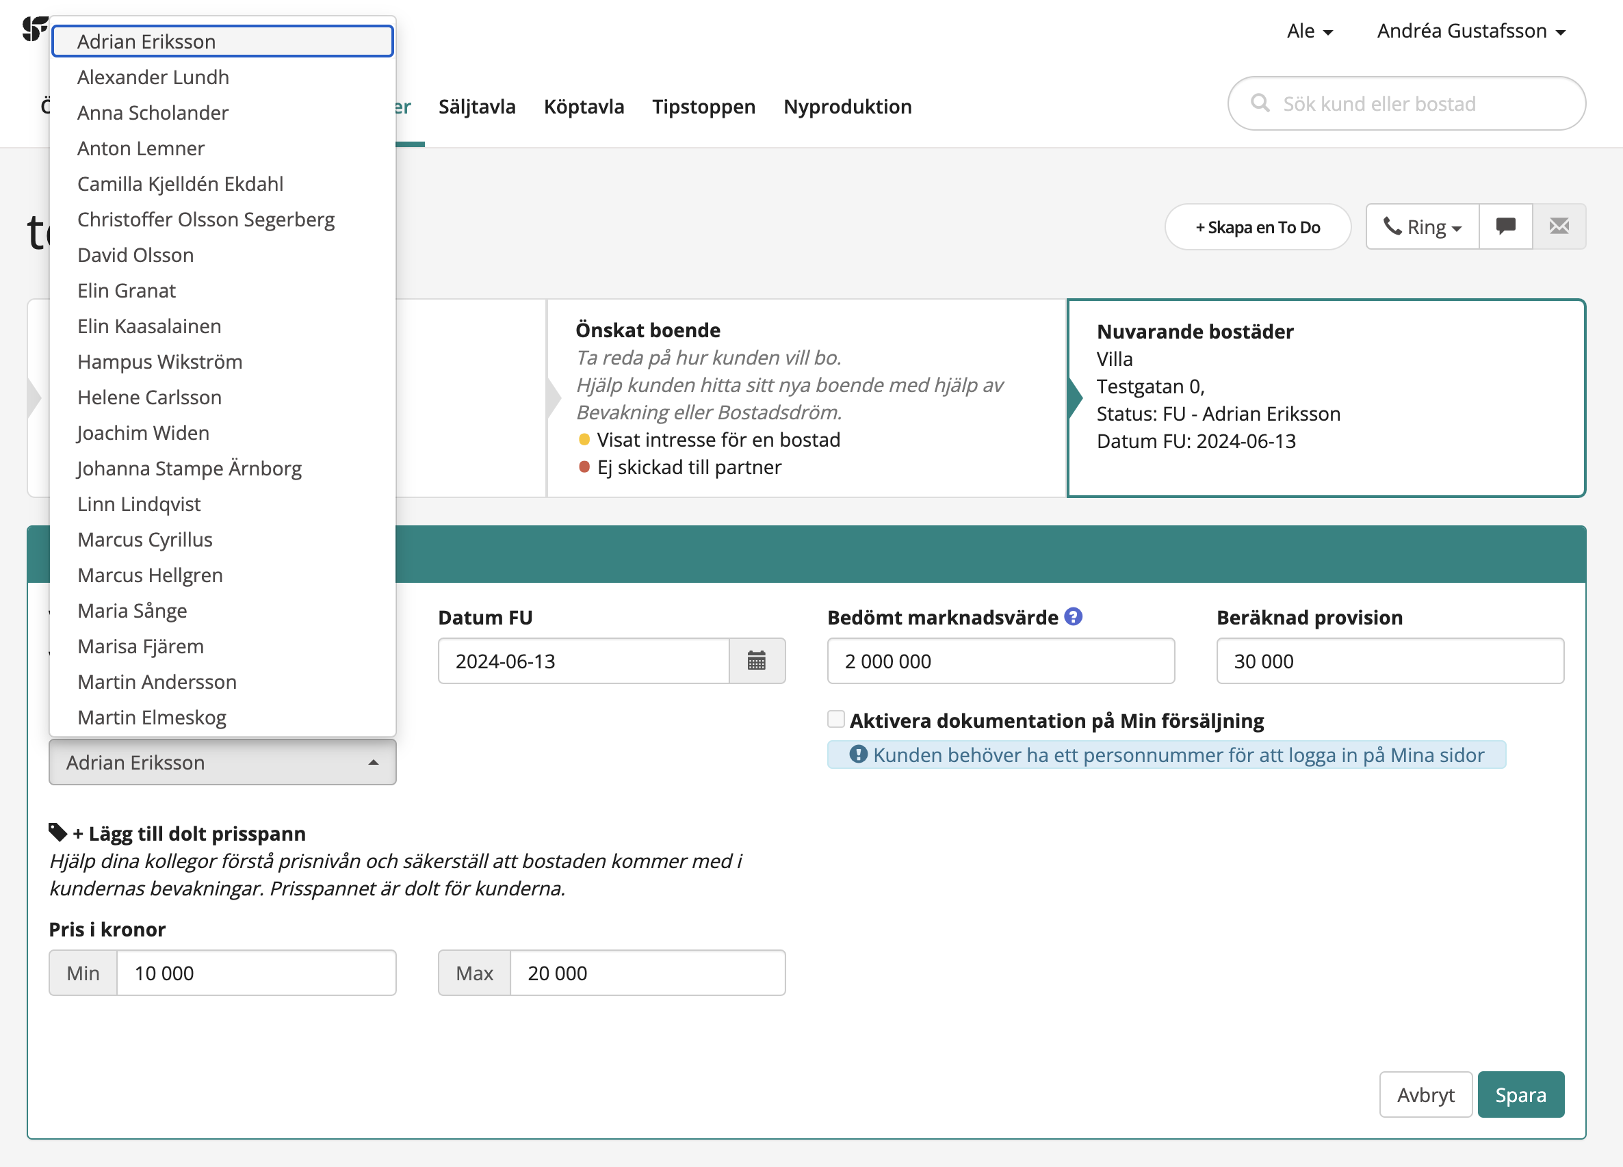The width and height of the screenshot is (1623, 1167).
Task: Open the calendar picker for Datum FU
Action: (x=756, y=660)
